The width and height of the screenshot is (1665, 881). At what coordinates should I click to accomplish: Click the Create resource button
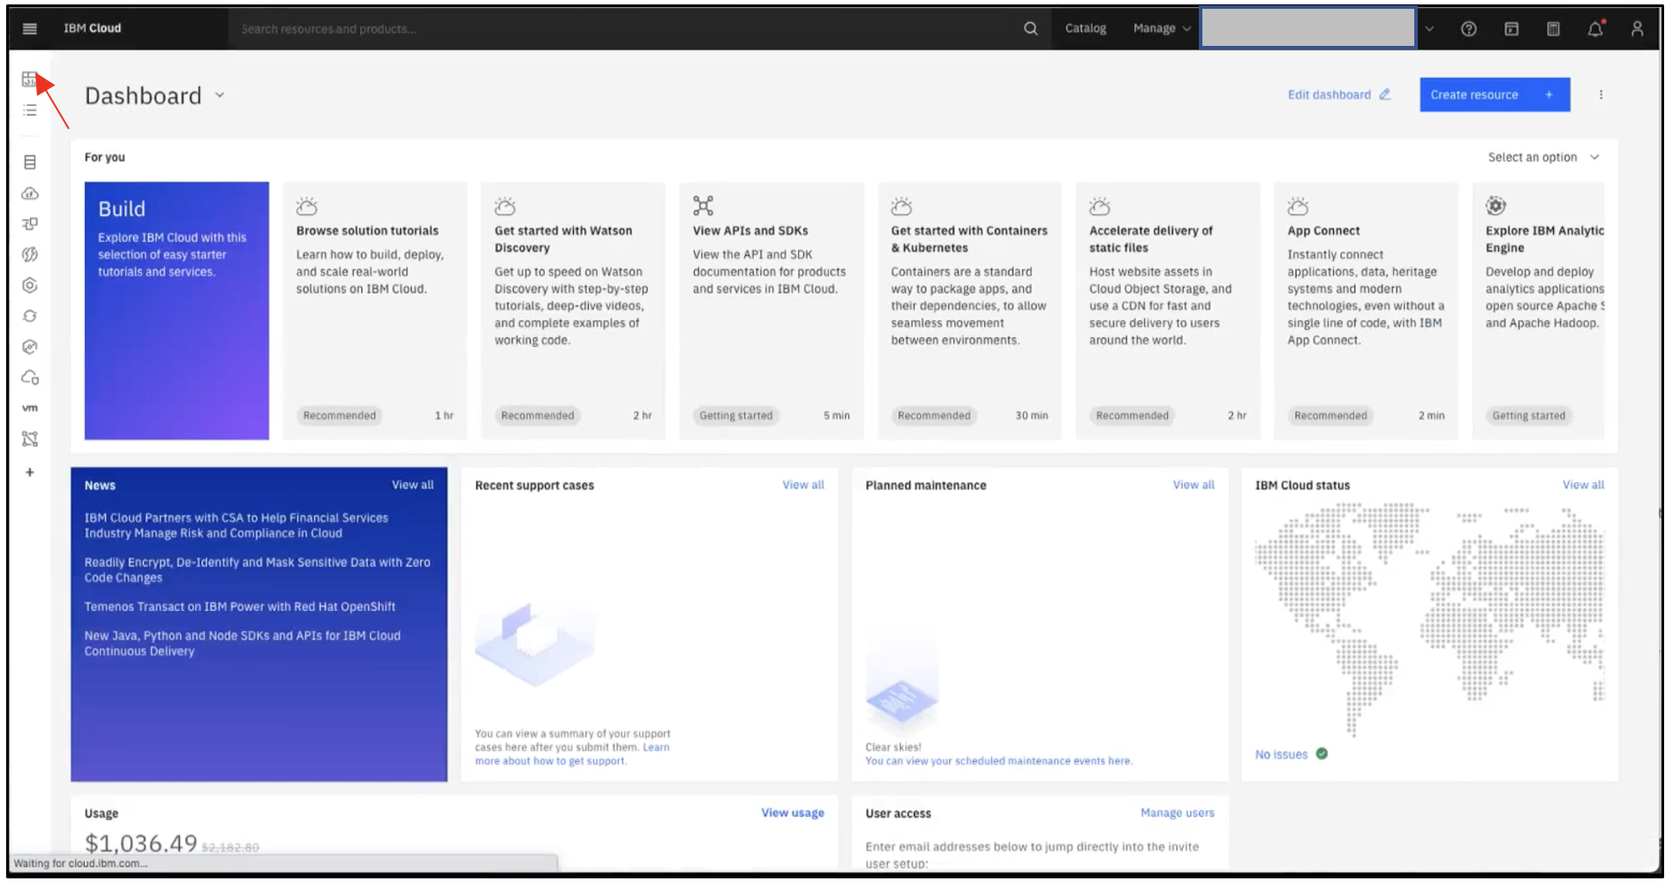(x=1495, y=94)
